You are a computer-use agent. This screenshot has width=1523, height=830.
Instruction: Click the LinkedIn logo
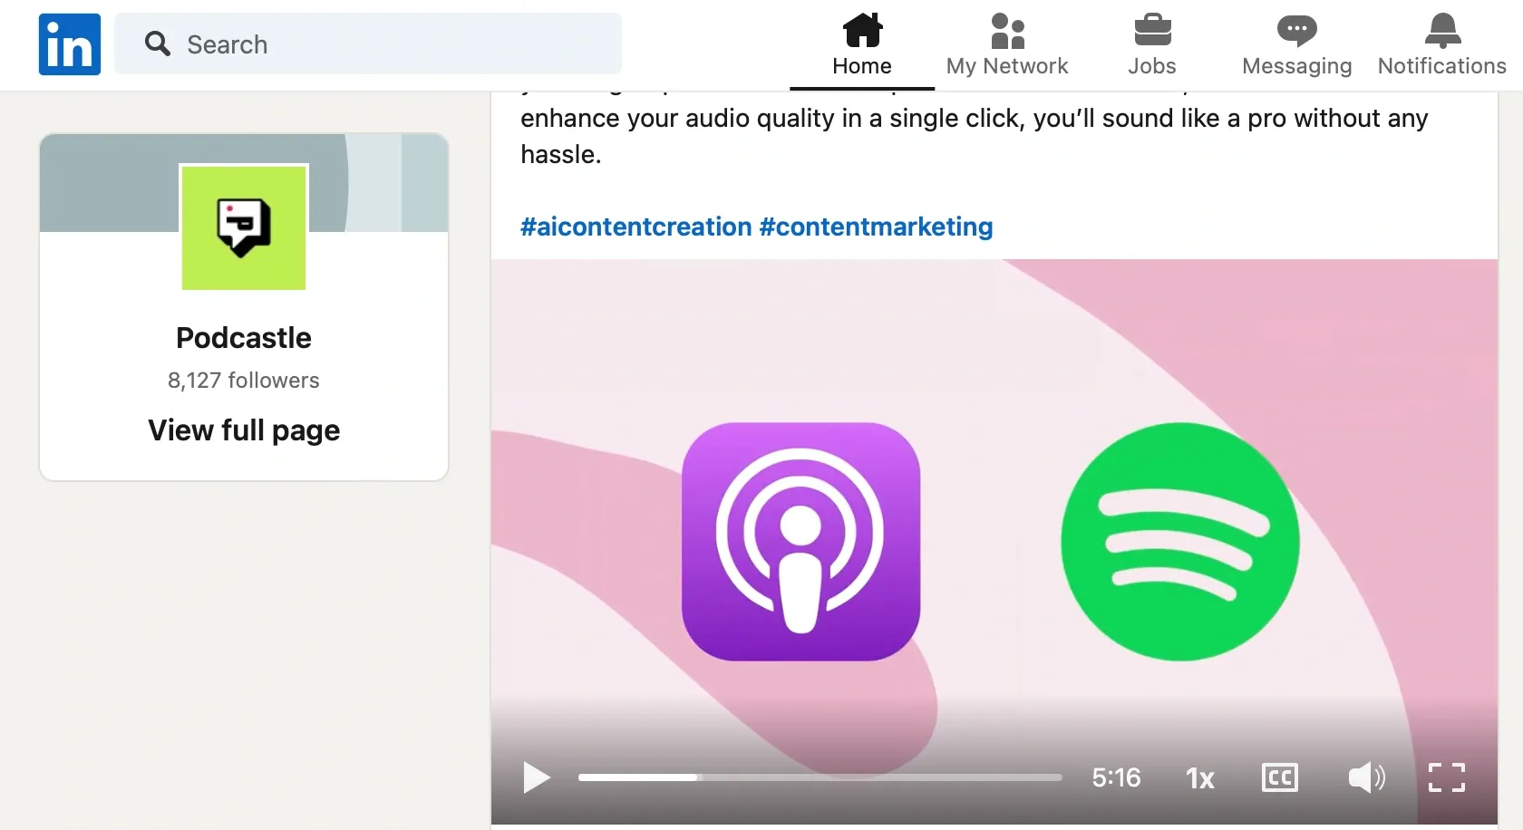68,43
